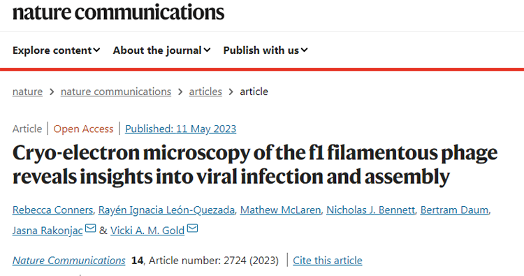Open author Bertram Daum info
This screenshot has height=276, width=524.
tap(455, 210)
